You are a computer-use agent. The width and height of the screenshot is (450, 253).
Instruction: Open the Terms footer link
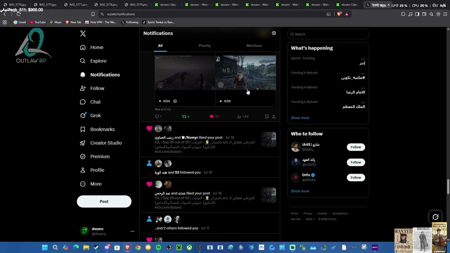294,213
